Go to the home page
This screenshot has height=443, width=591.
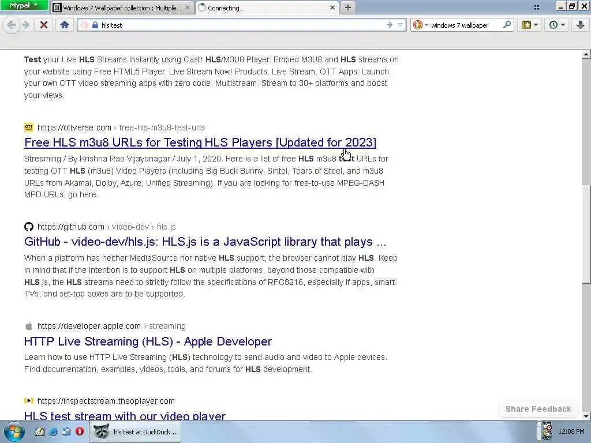tap(65, 25)
